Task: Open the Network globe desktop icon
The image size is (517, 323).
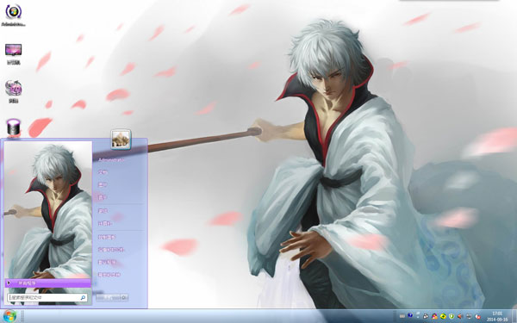Action: pyautogui.click(x=13, y=91)
